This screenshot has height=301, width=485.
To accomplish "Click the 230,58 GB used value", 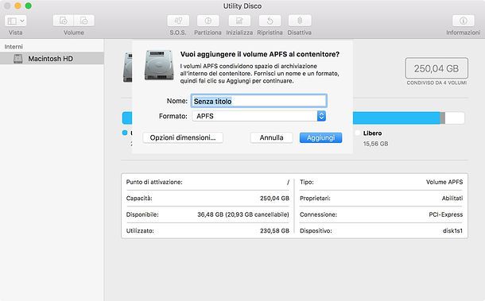I will click(x=274, y=230).
